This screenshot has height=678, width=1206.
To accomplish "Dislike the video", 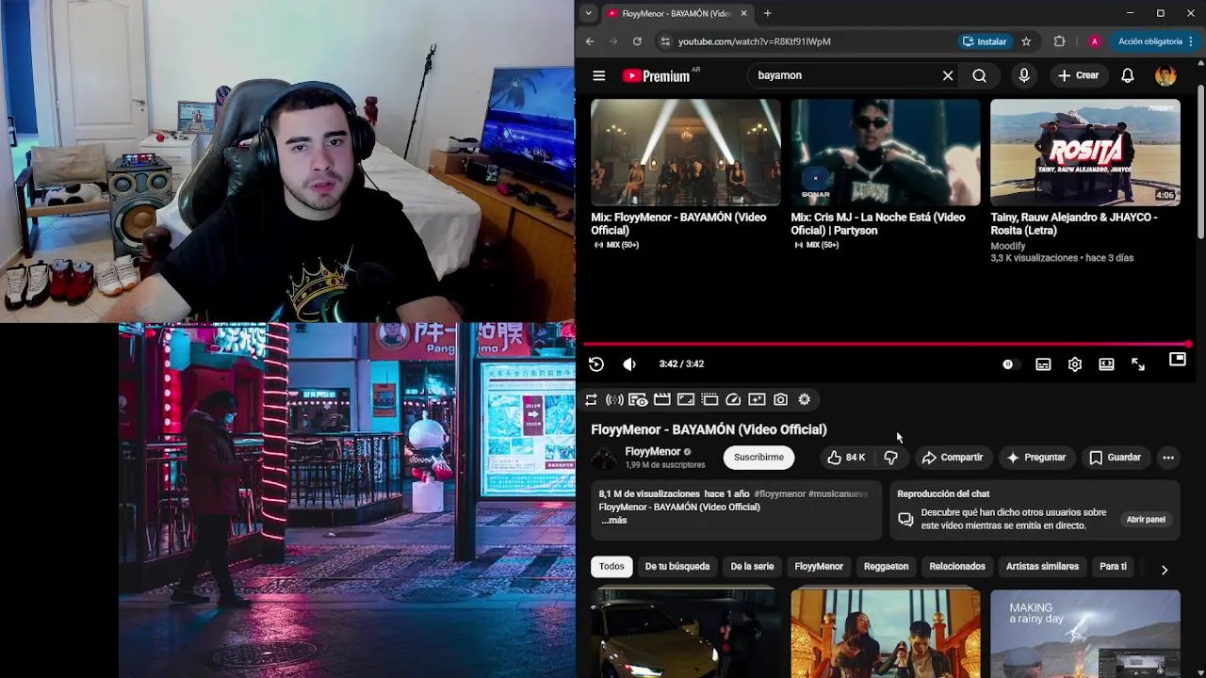I will [x=890, y=458].
